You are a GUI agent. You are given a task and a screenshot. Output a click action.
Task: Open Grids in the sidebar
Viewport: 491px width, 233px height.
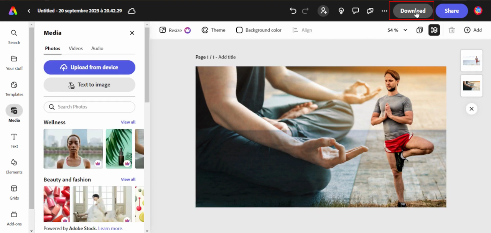tap(14, 192)
